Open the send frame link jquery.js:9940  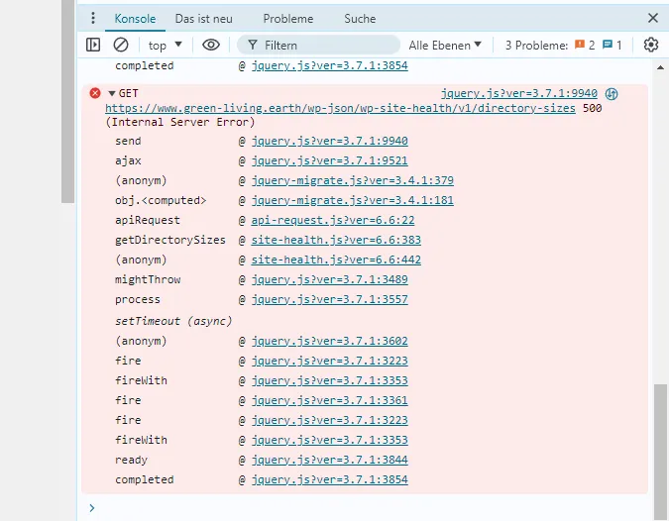(x=329, y=141)
